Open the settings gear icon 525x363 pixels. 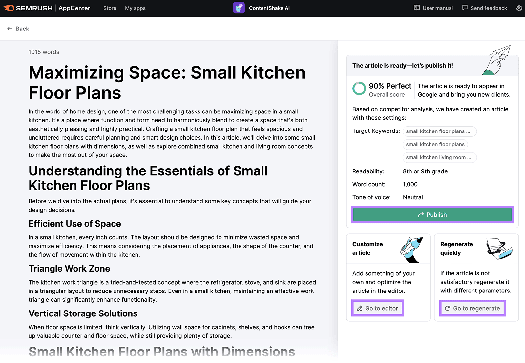coord(519,8)
